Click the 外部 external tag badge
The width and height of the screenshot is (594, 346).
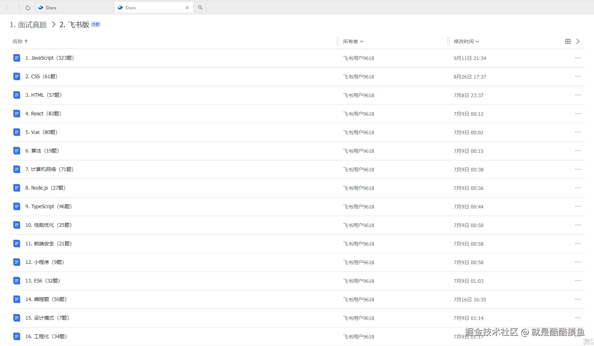tap(96, 24)
